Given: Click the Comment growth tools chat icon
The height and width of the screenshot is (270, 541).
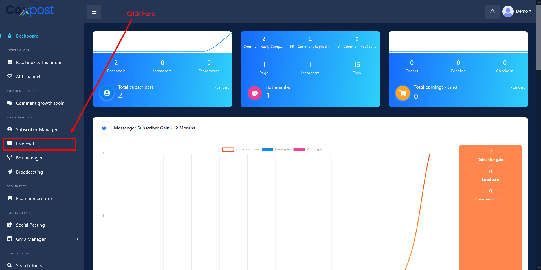Looking at the screenshot, I should [x=10, y=103].
